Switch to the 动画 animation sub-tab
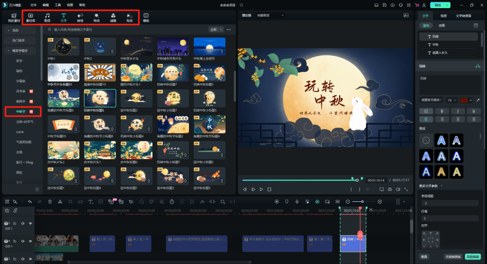Viewport: 487px width, 264px height. coord(441,26)
